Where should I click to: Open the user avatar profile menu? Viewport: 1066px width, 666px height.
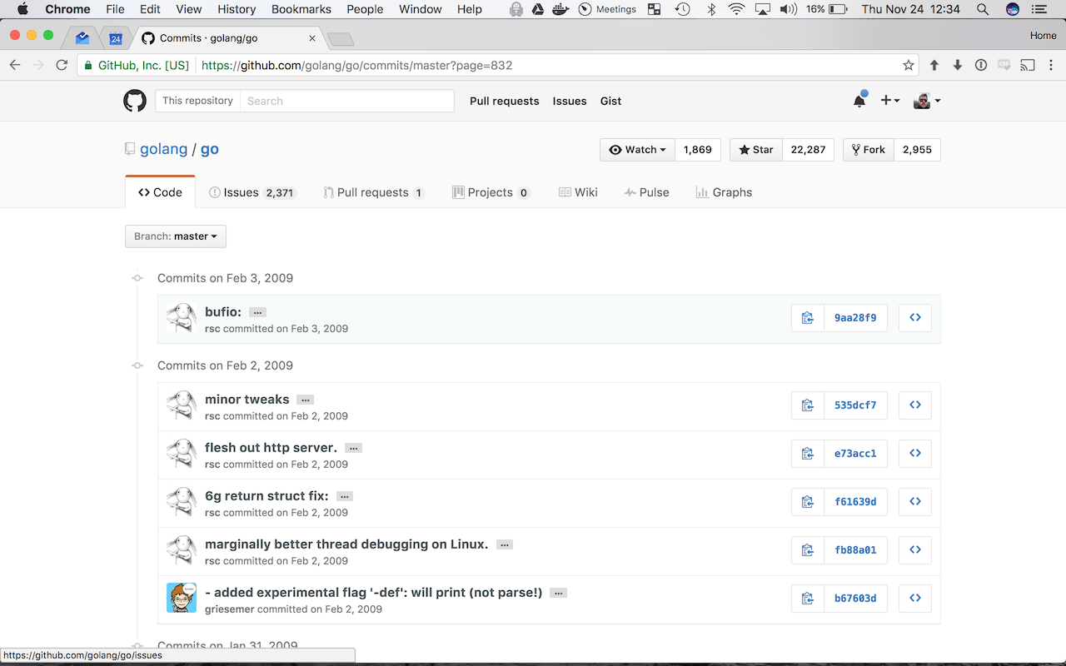[927, 101]
